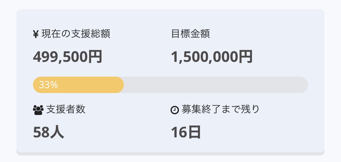Image resolution: width=341 pixels, height=162 pixels.
Task: Click the 16日 remaining days value
Action: pyautogui.click(x=186, y=132)
